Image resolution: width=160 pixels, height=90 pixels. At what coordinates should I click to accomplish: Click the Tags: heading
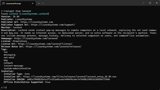point(4,49)
